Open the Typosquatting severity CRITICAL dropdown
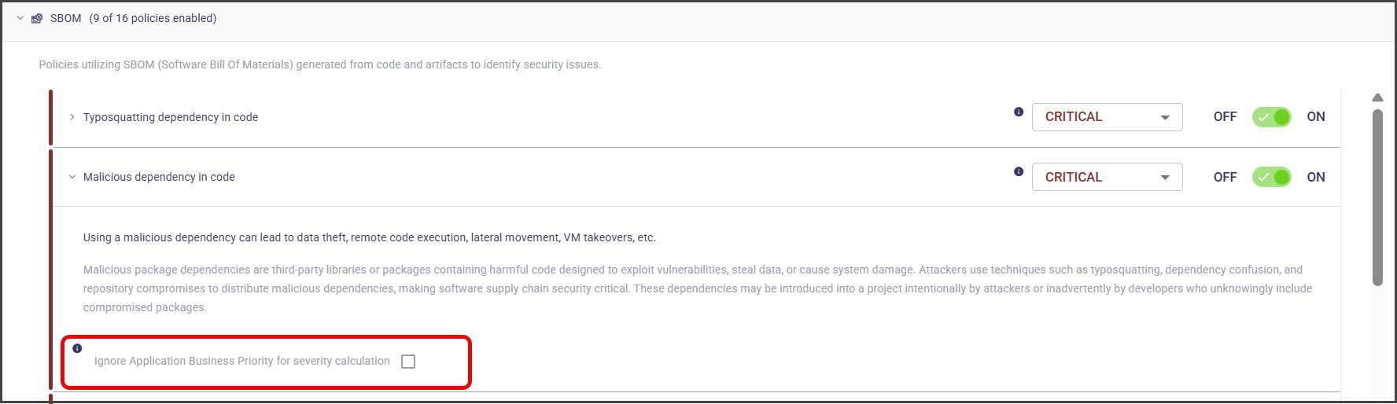This screenshot has width=1397, height=404. pyautogui.click(x=1107, y=117)
